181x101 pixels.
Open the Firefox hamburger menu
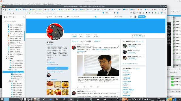165,13
